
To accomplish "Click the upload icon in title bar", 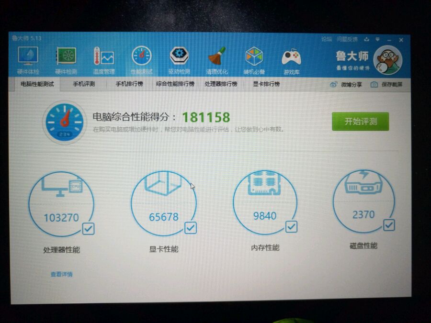I will point(366,39).
